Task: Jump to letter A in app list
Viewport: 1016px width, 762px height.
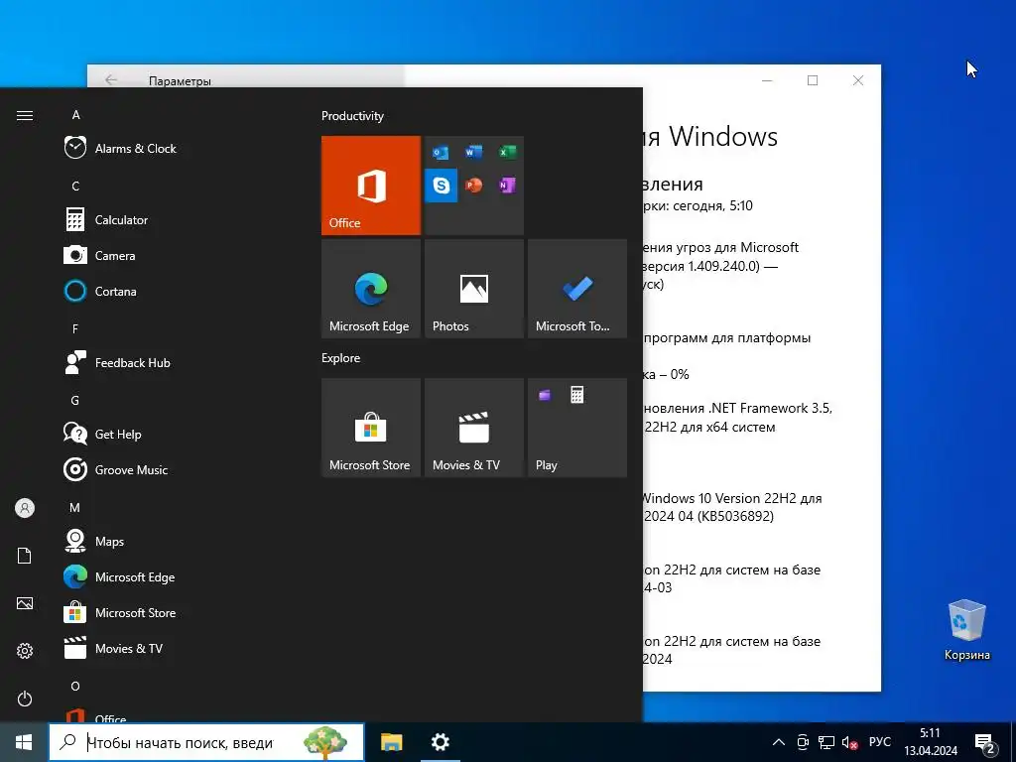Action: 75,115
